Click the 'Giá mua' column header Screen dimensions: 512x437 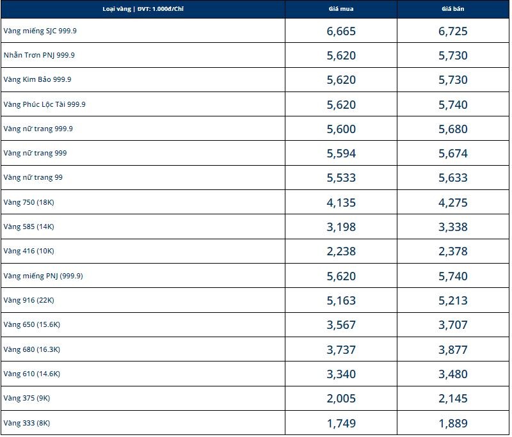pos(341,9)
